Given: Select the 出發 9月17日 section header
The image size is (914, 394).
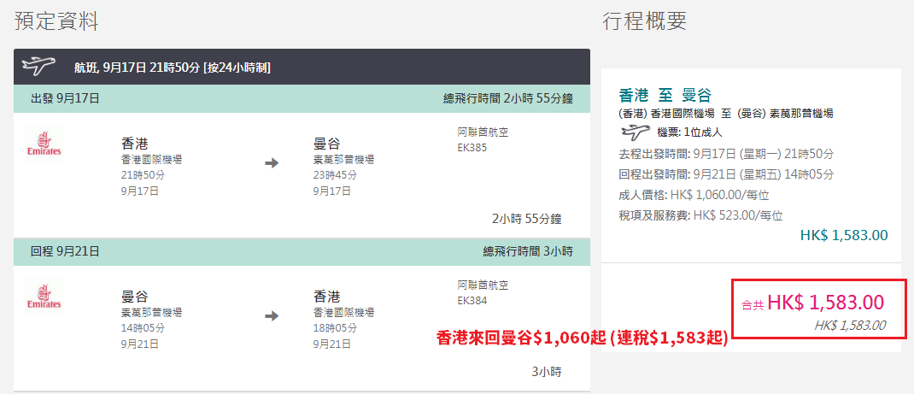Looking at the screenshot, I should pos(302,98).
